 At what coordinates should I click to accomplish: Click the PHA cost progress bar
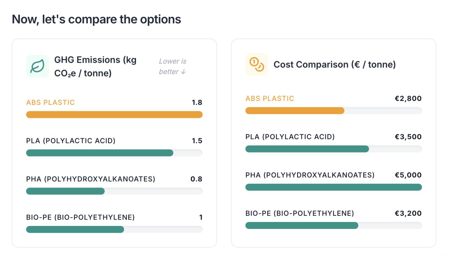click(x=333, y=187)
